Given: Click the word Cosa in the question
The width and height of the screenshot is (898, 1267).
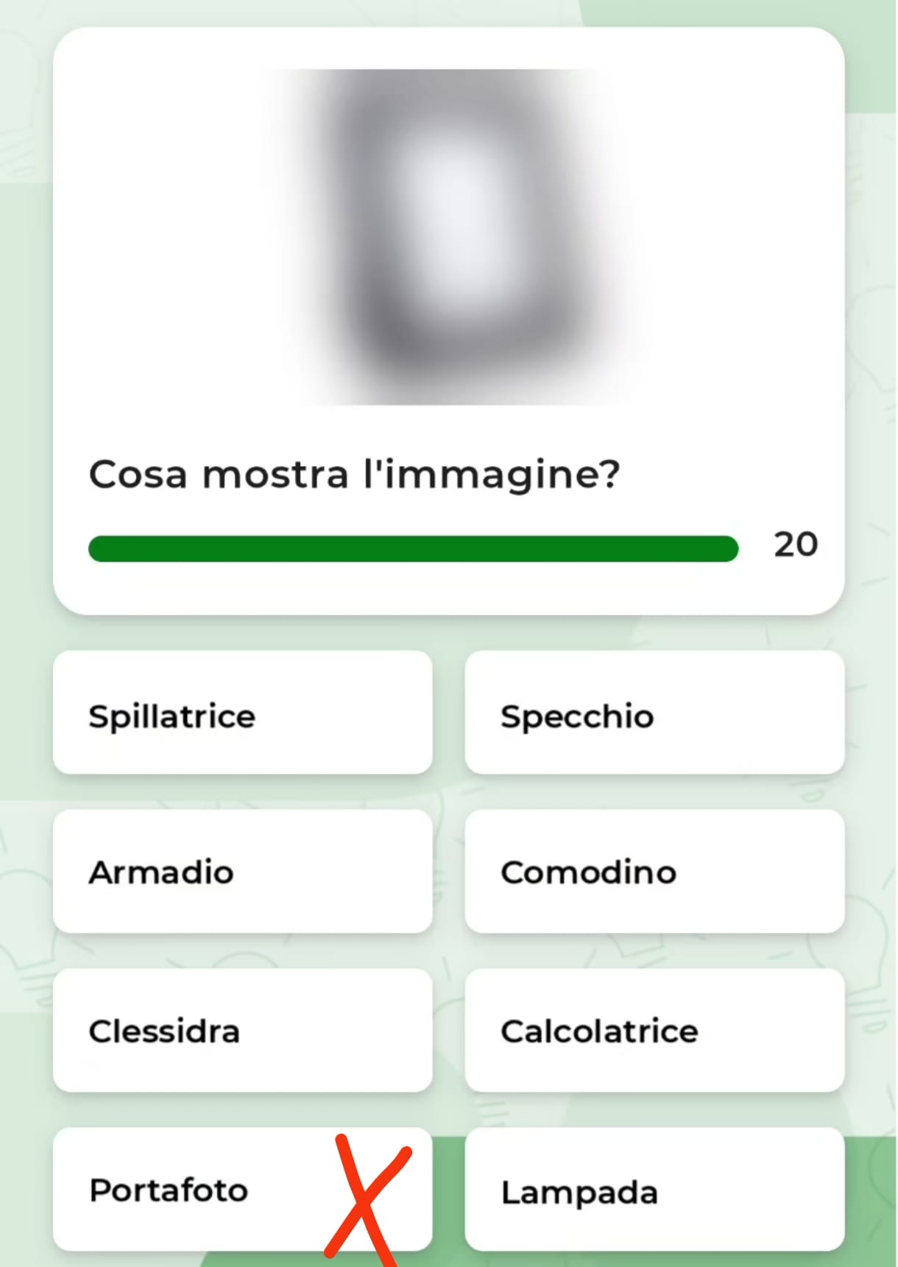Looking at the screenshot, I should click(138, 475).
